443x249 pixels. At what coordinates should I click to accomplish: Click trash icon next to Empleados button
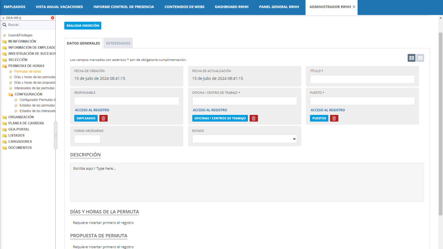[103, 118]
